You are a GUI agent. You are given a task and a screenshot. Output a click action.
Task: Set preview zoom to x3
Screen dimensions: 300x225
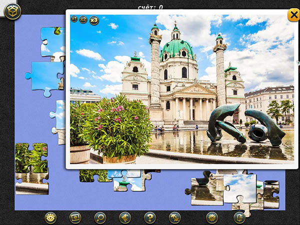94,20
